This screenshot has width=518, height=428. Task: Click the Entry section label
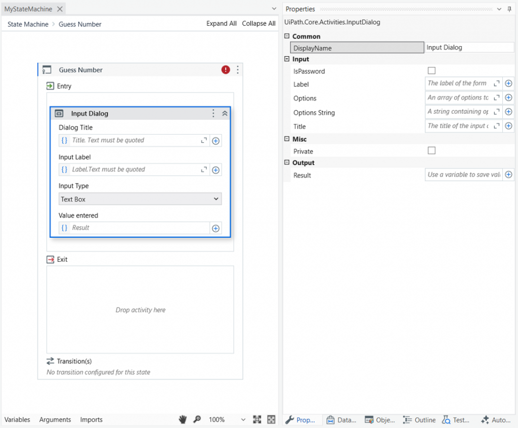coord(64,86)
